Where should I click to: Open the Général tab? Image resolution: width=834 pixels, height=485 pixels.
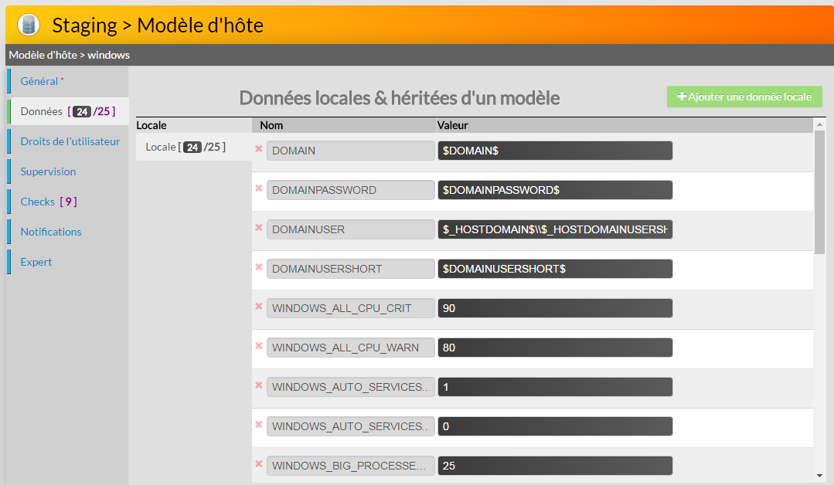coord(39,81)
